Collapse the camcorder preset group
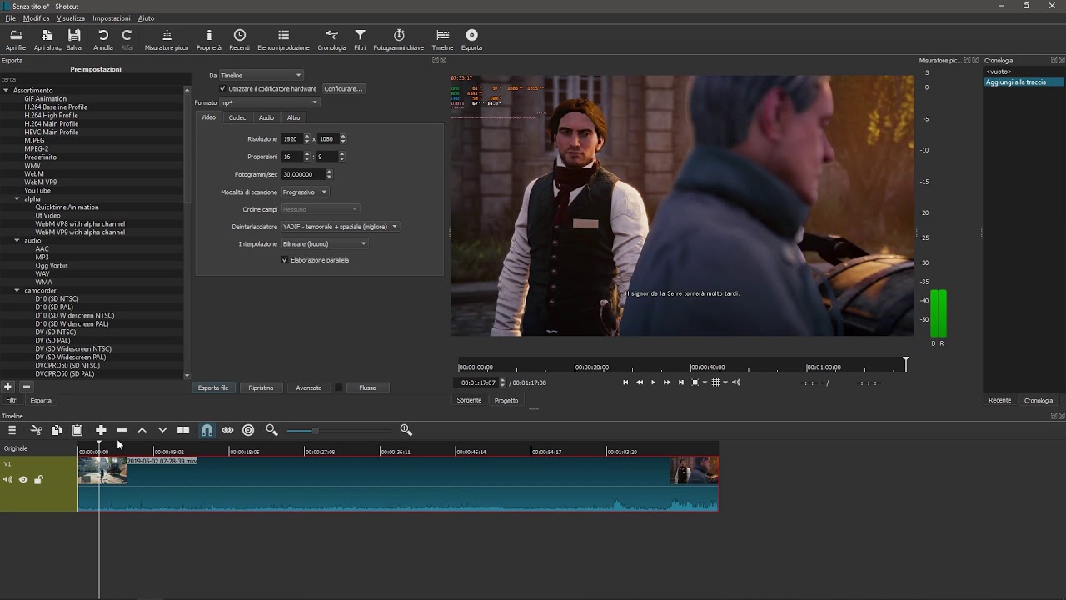The image size is (1066, 600). (x=17, y=291)
